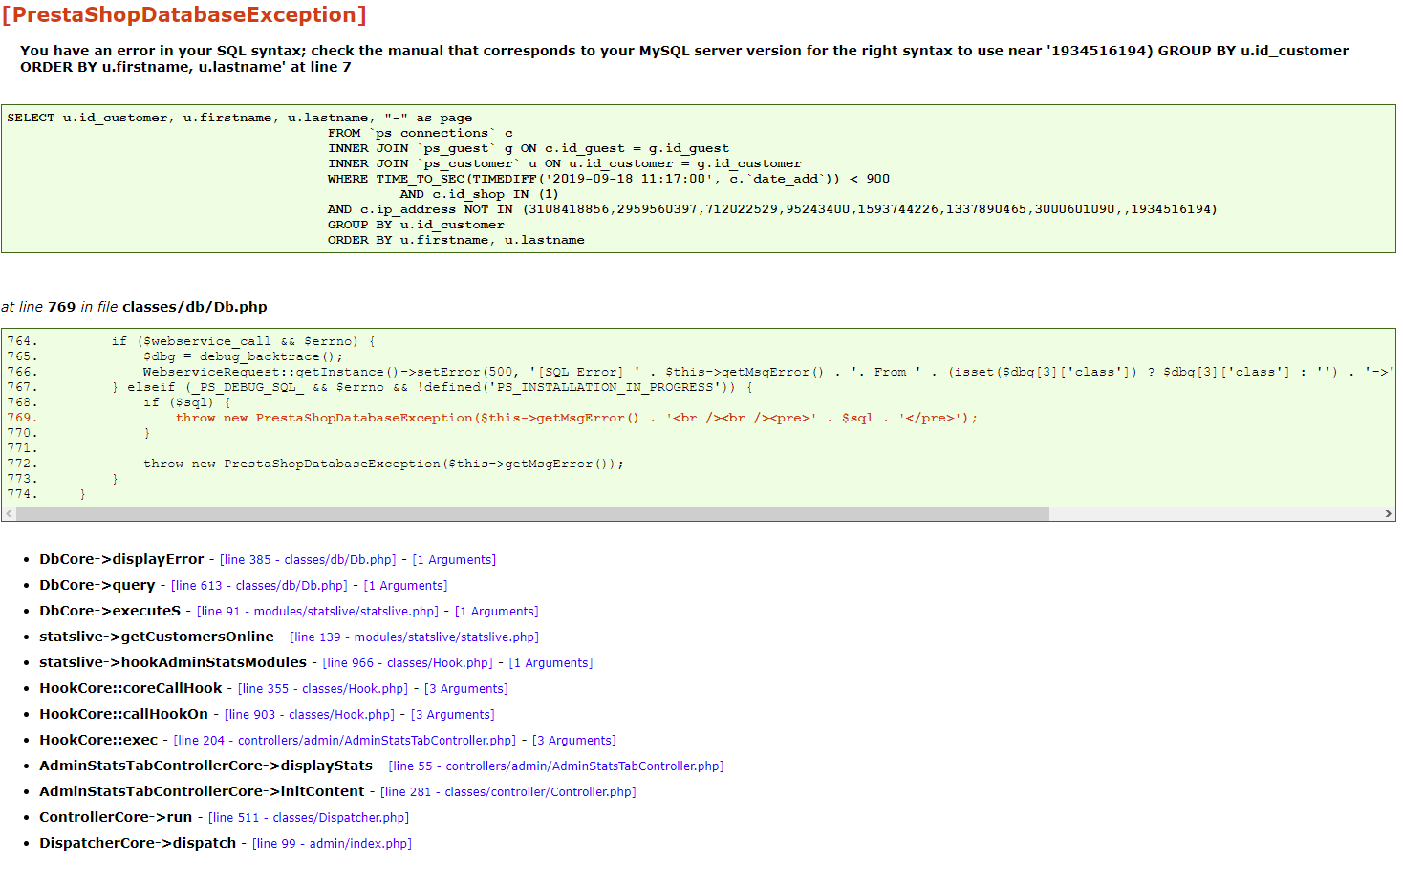Image resolution: width=1403 pixels, height=885 pixels.
Task: Open the line 511 classes/Dispatcher.php link
Action: [x=309, y=818]
